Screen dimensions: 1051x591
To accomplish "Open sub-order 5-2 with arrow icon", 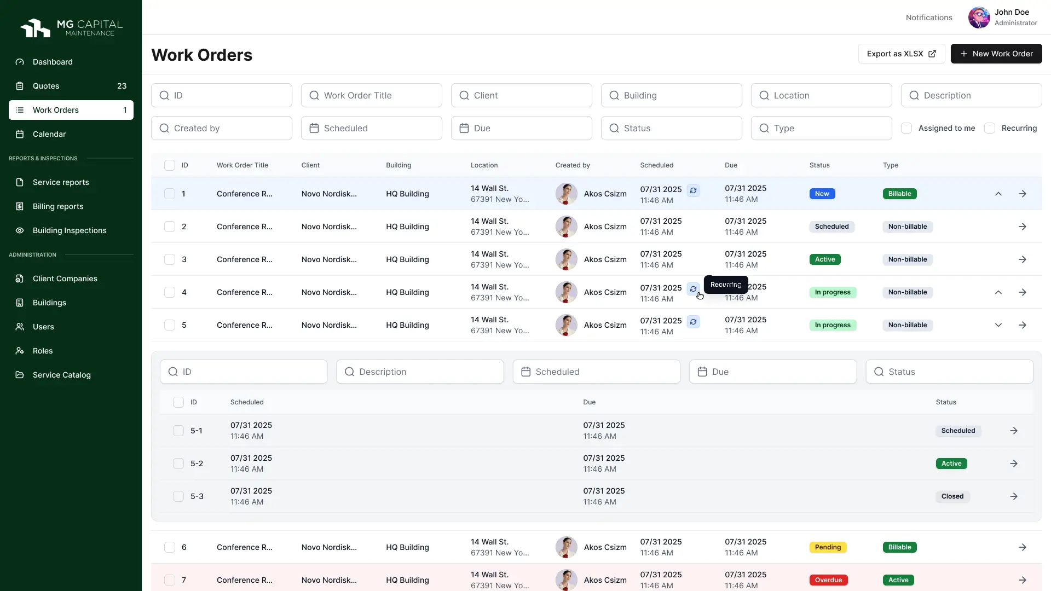I will click(x=1013, y=463).
